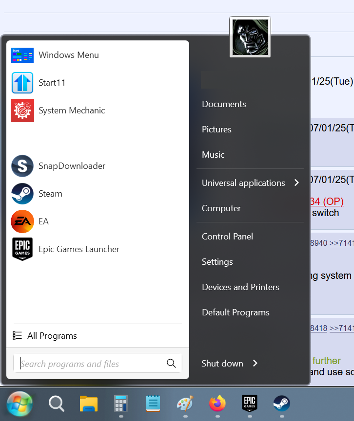Show All Programs list

tap(52, 336)
